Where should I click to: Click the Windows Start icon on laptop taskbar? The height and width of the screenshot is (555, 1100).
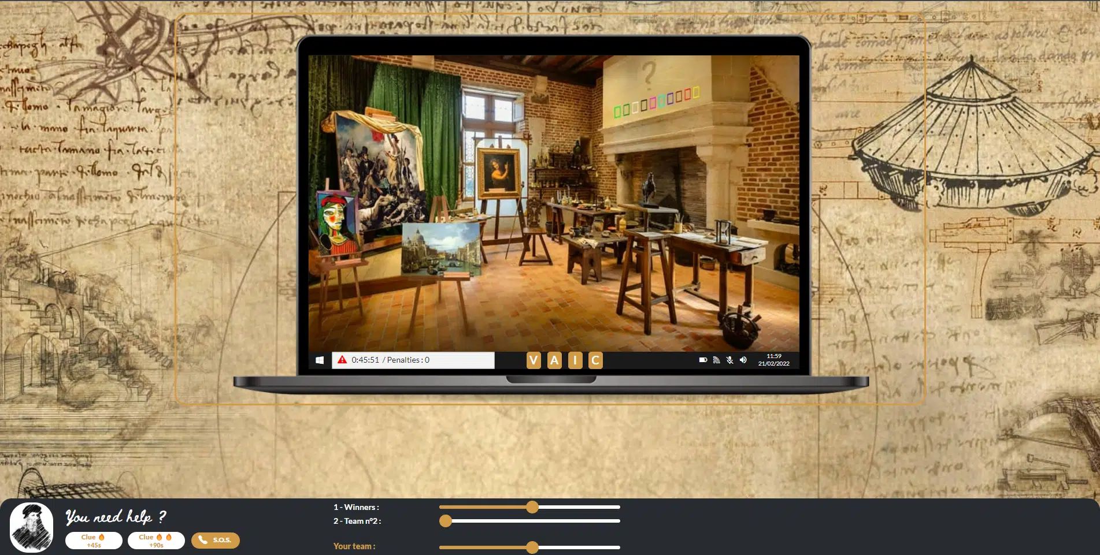[320, 360]
